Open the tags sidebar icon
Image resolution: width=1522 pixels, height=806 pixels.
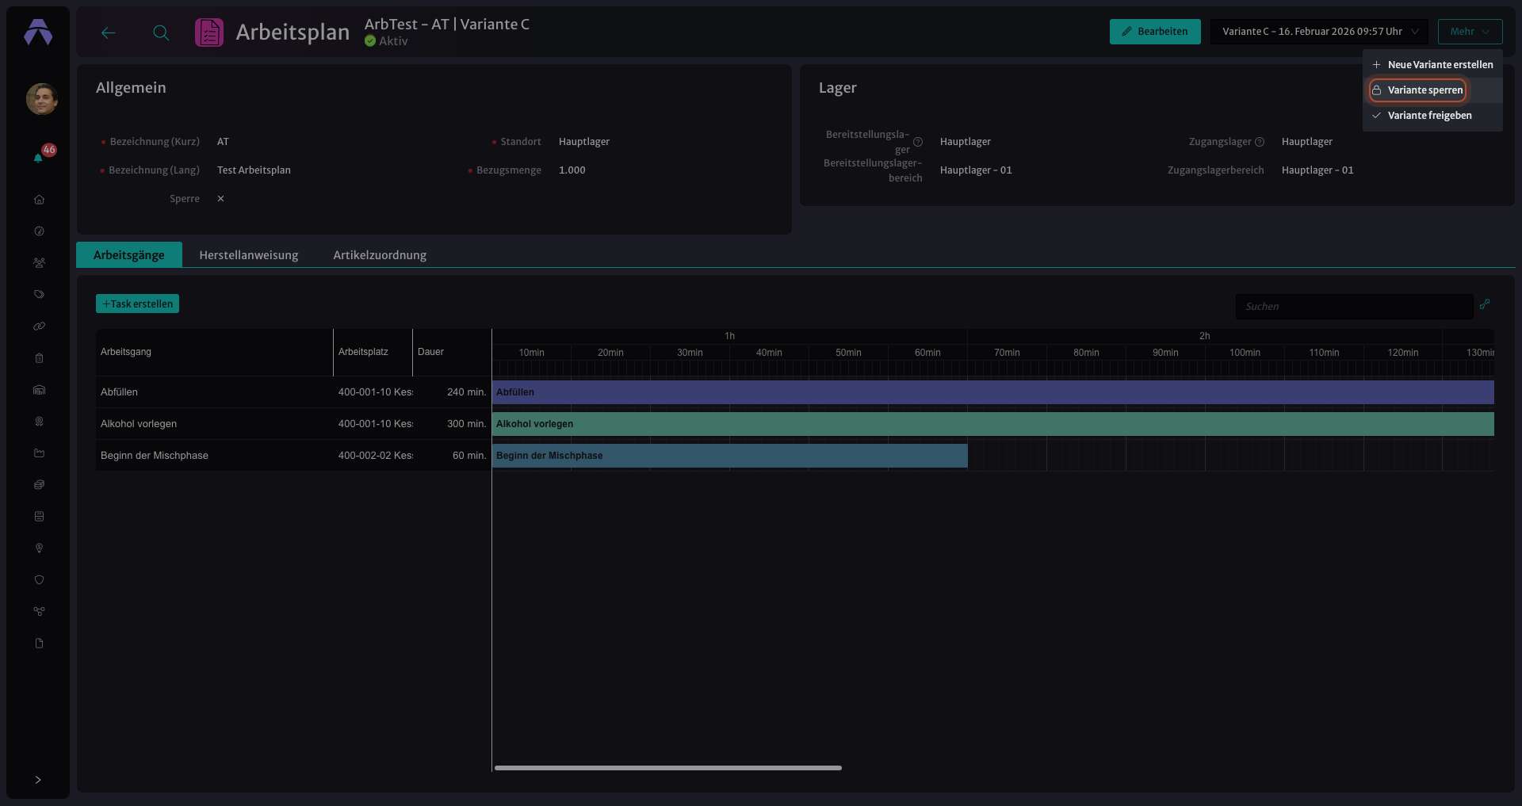coord(39,295)
